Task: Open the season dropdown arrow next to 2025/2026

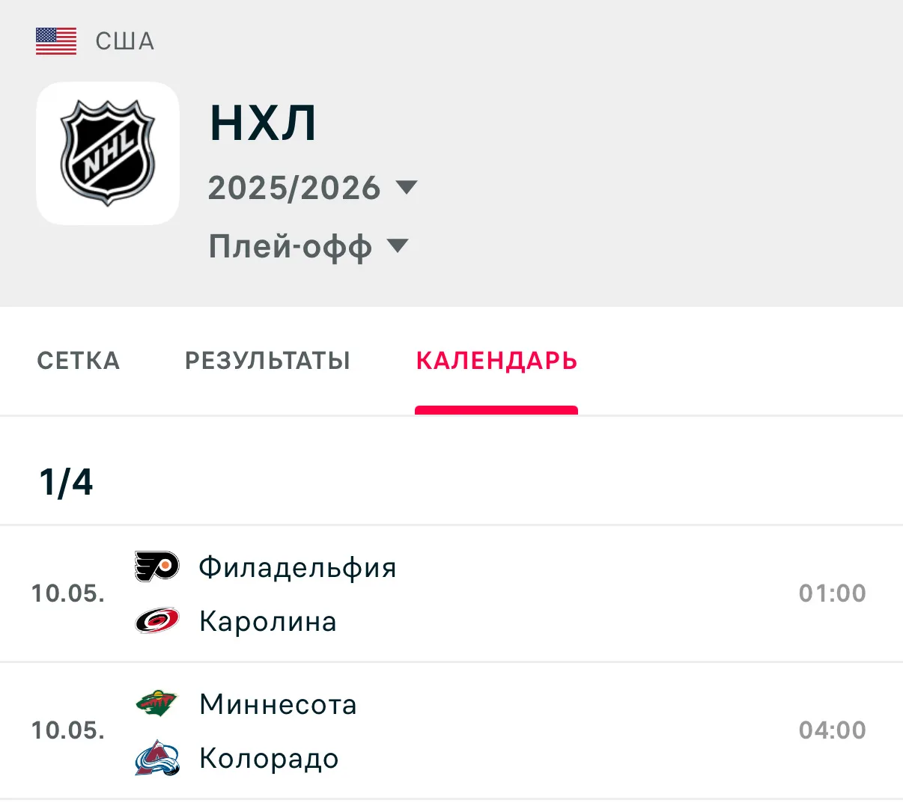Action: click(x=406, y=187)
